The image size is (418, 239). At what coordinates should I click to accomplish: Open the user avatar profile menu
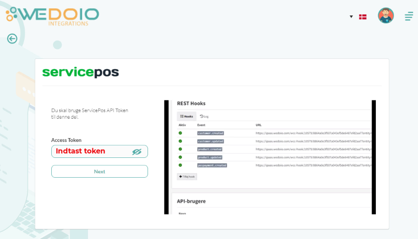[x=386, y=15]
